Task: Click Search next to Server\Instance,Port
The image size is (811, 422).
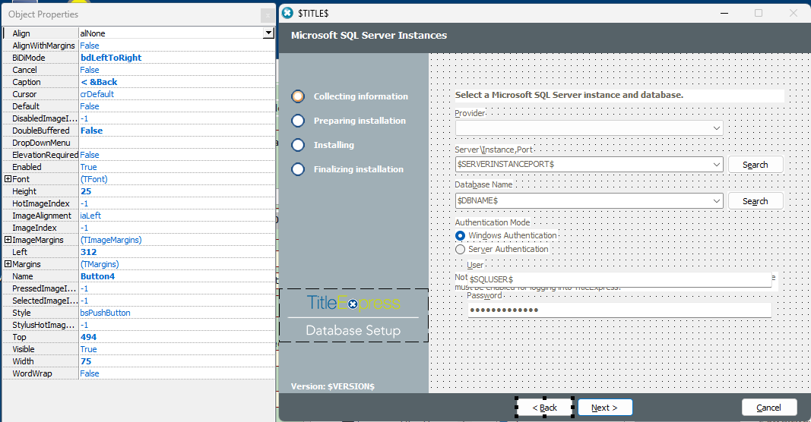Action: 756,165
